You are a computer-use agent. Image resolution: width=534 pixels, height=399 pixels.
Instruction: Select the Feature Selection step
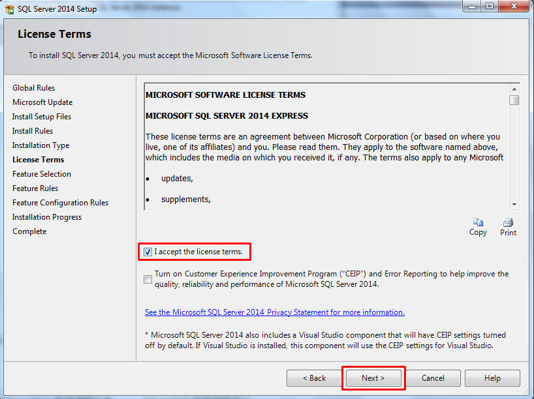41,173
